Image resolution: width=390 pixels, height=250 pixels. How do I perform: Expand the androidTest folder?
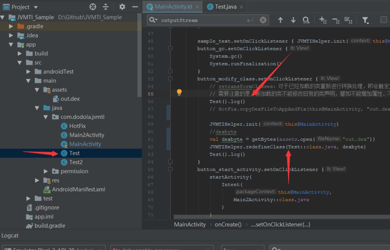click(x=28, y=72)
